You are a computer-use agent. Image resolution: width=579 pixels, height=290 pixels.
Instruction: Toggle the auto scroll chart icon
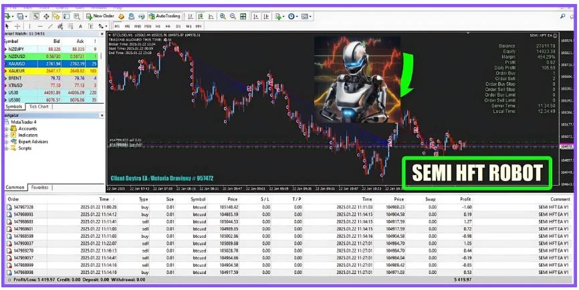point(255,16)
